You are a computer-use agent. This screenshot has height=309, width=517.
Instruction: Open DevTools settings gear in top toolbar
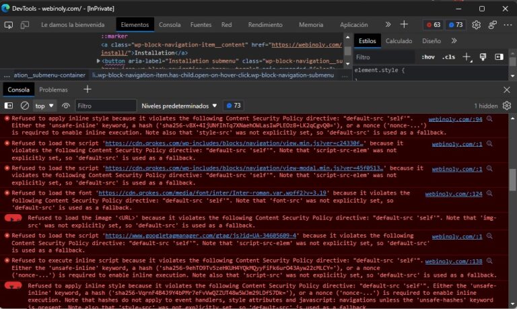476,25
